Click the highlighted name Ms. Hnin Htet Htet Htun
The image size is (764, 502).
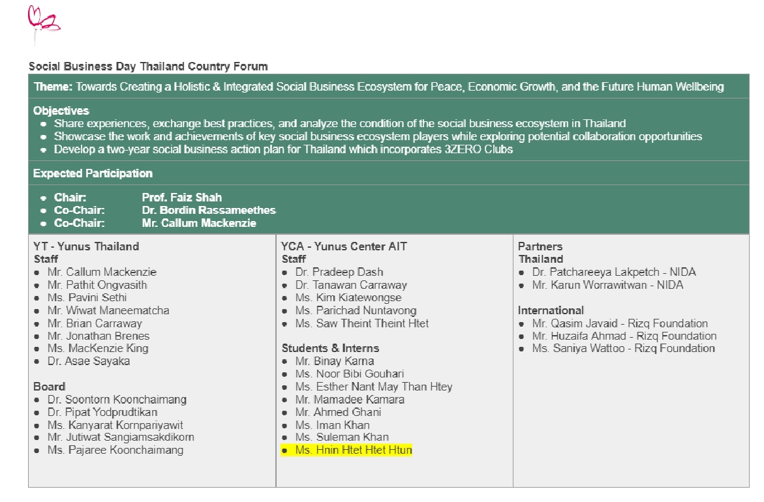[353, 450]
